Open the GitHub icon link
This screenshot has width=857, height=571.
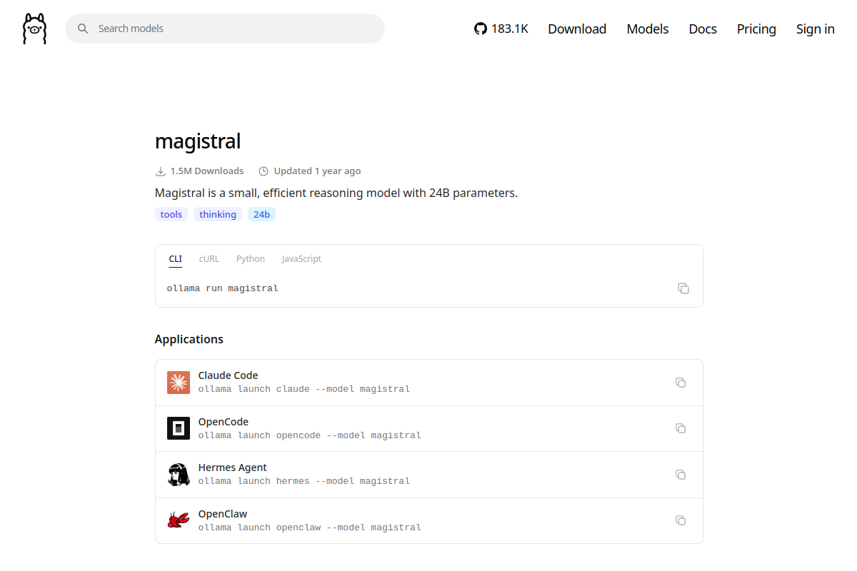[x=481, y=29]
